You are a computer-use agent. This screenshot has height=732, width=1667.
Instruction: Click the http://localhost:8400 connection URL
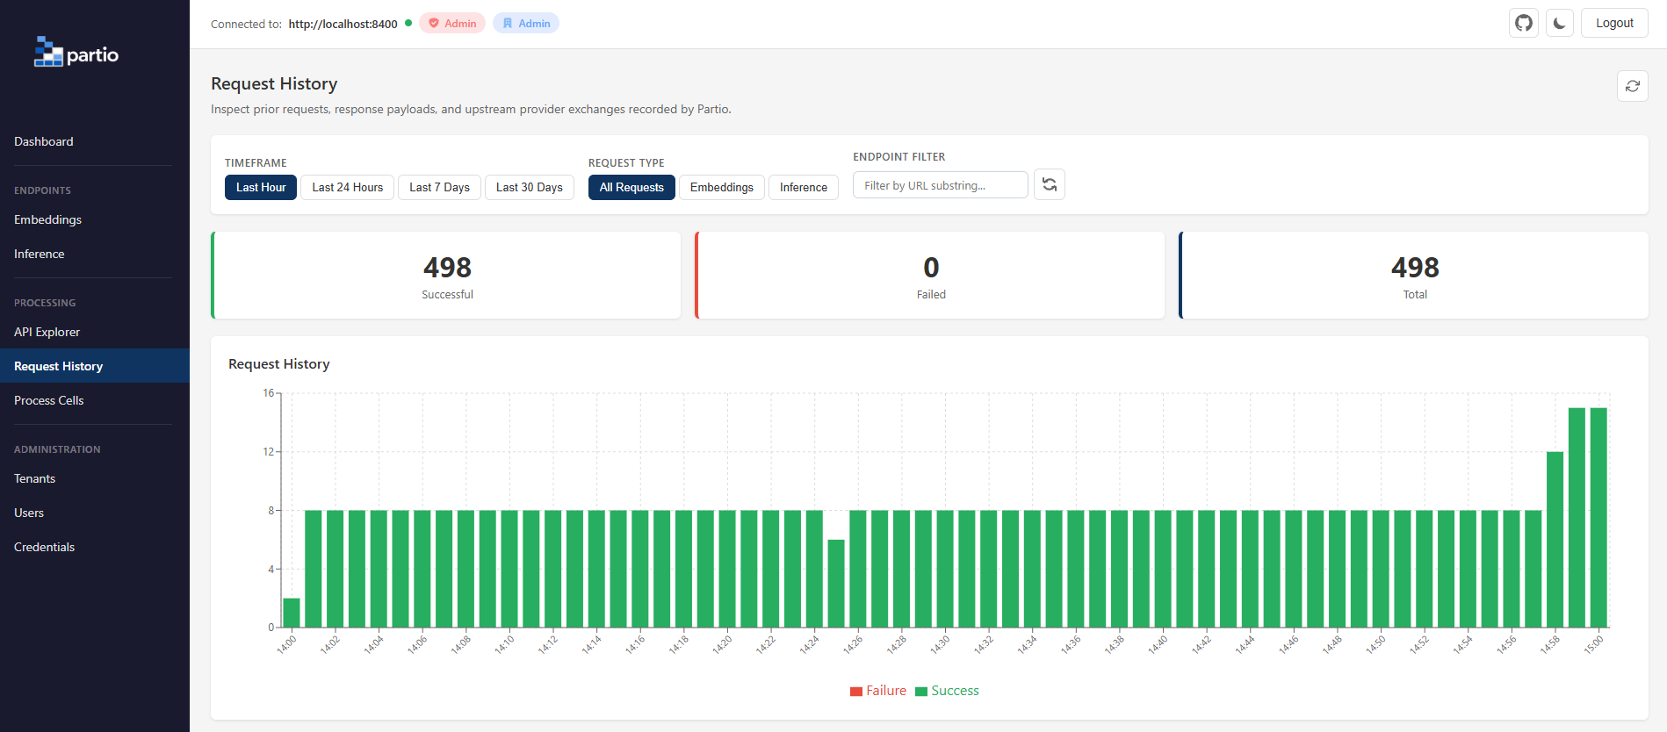(343, 24)
